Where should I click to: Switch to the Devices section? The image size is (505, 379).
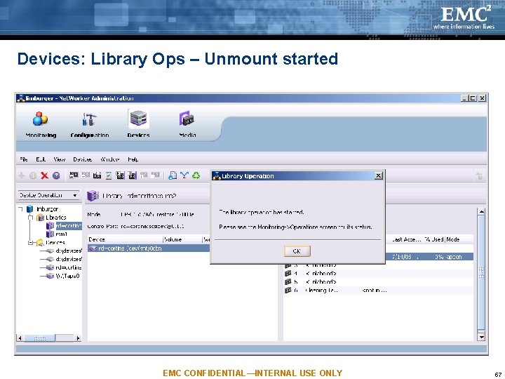click(x=138, y=125)
